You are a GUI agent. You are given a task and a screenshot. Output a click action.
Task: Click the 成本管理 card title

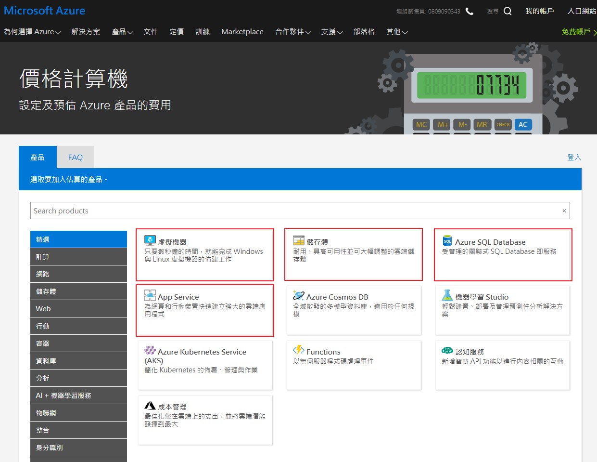pos(172,407)
